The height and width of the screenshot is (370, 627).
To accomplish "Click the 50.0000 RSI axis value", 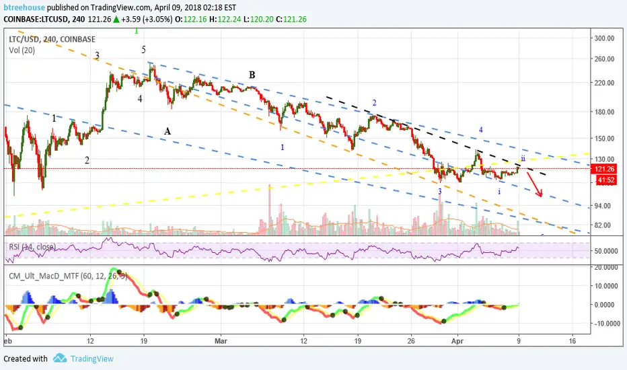I will (607, 251).
